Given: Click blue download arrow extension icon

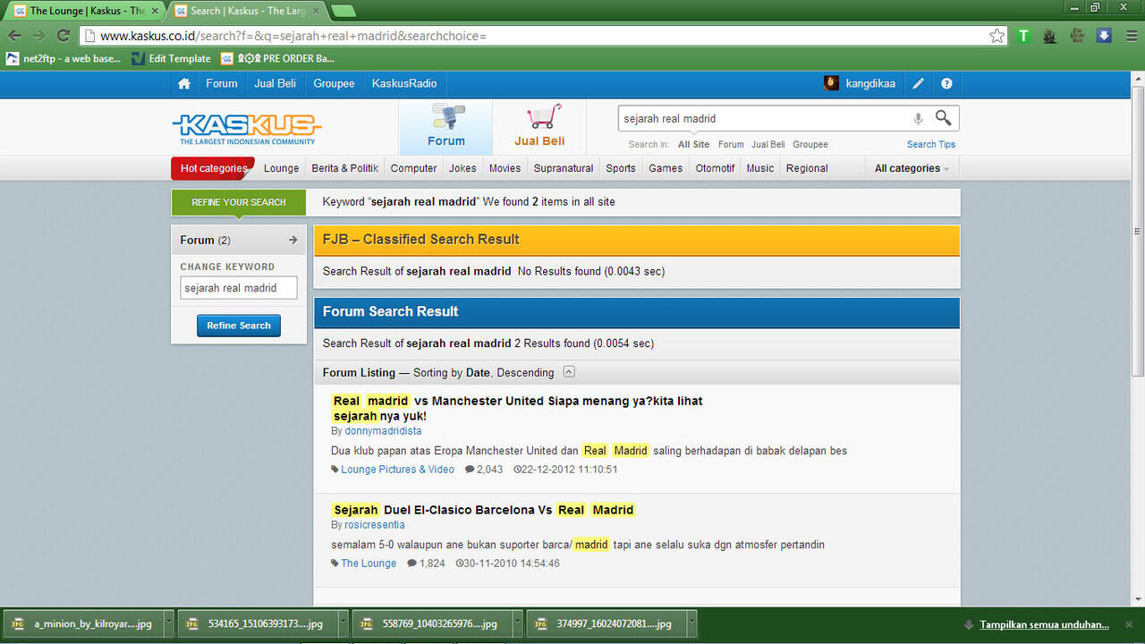Looking at the screenshot, I should tap(1104, 36).
